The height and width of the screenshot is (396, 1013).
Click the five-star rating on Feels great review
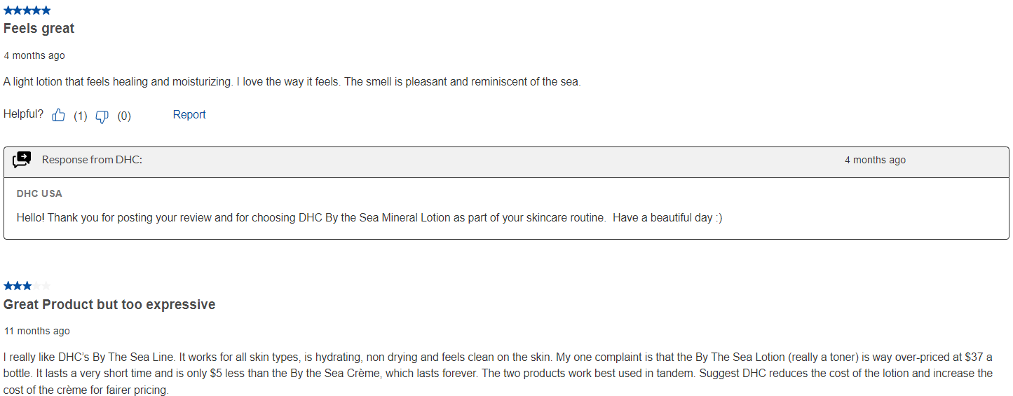[x=27, y=11]
